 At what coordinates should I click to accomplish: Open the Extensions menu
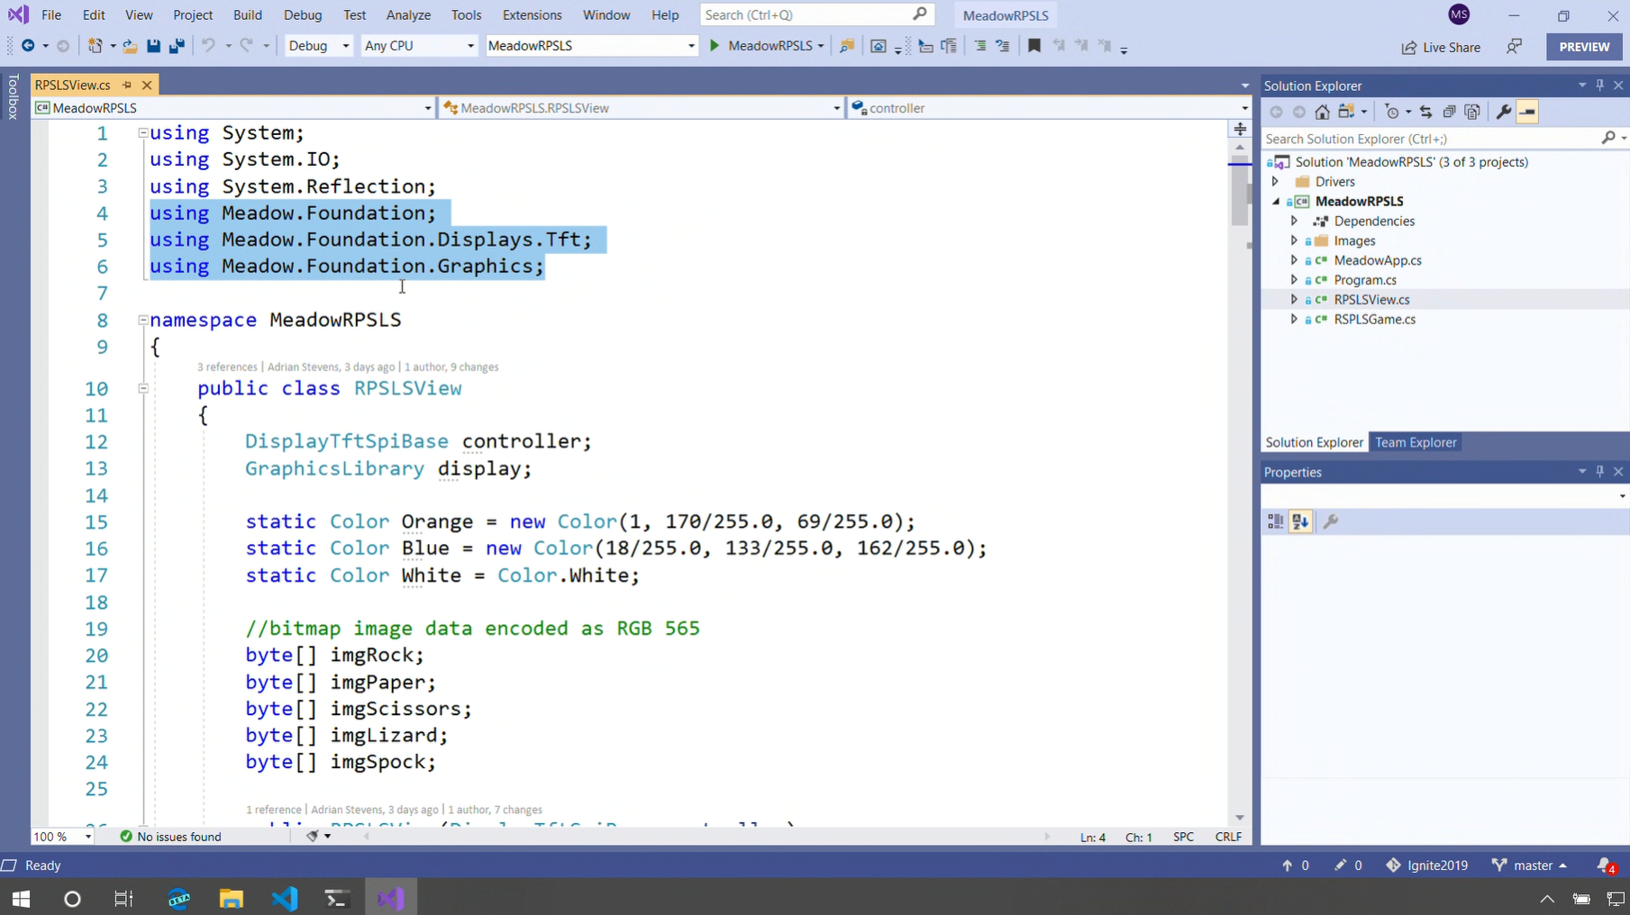532,15
